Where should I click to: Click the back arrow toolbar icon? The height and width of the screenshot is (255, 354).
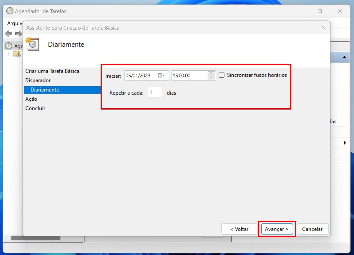pos(8,33)
